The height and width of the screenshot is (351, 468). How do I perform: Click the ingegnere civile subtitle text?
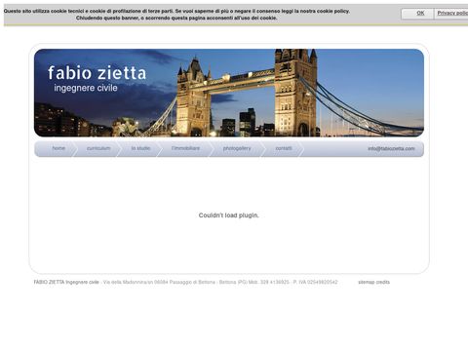point(86,88)
